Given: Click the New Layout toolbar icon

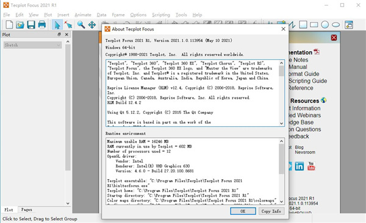Looking at the screenshot, I should click(x=9, y=24).
